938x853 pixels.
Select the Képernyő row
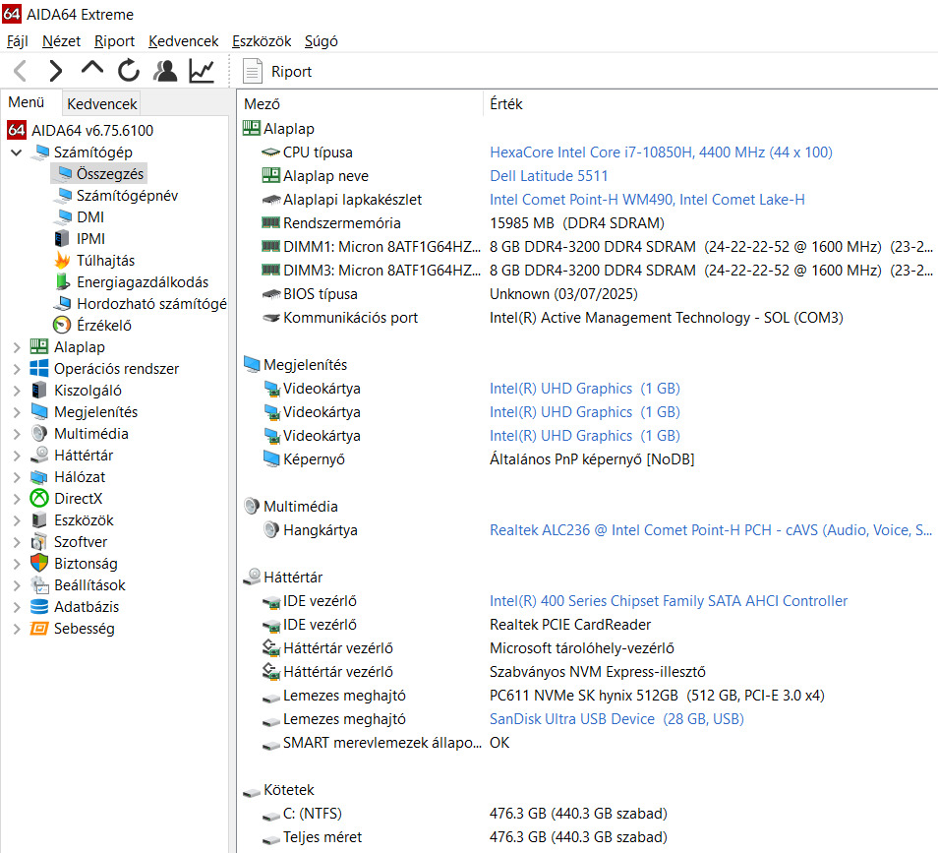[588, 459]
